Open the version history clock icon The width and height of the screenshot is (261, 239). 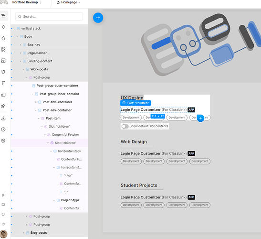tap(3, 129)
